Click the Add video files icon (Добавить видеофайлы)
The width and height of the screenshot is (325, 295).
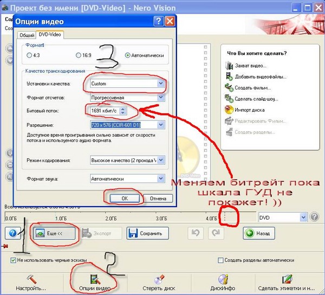(x=229, y=76)
